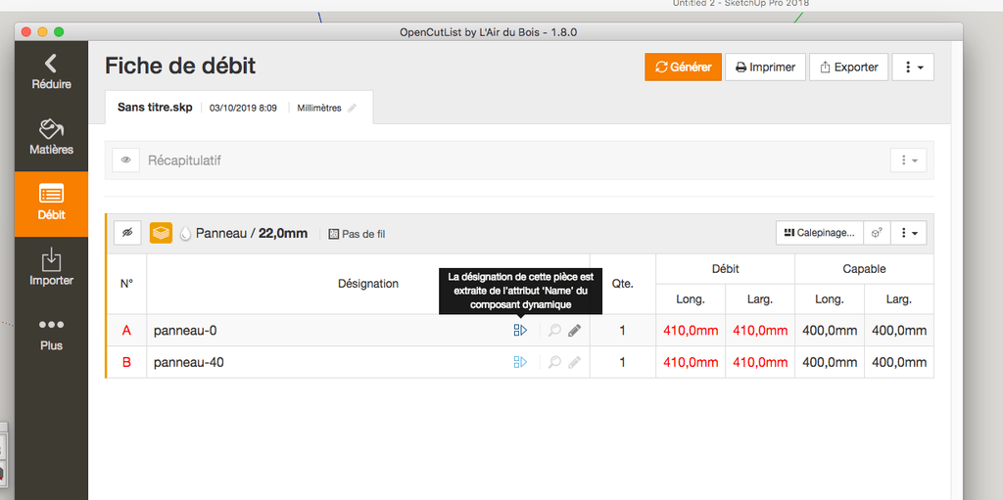This screenshot has width=1003, height=500.
Task: Click the Imprimer button
Action: click(x=764, y=68)
